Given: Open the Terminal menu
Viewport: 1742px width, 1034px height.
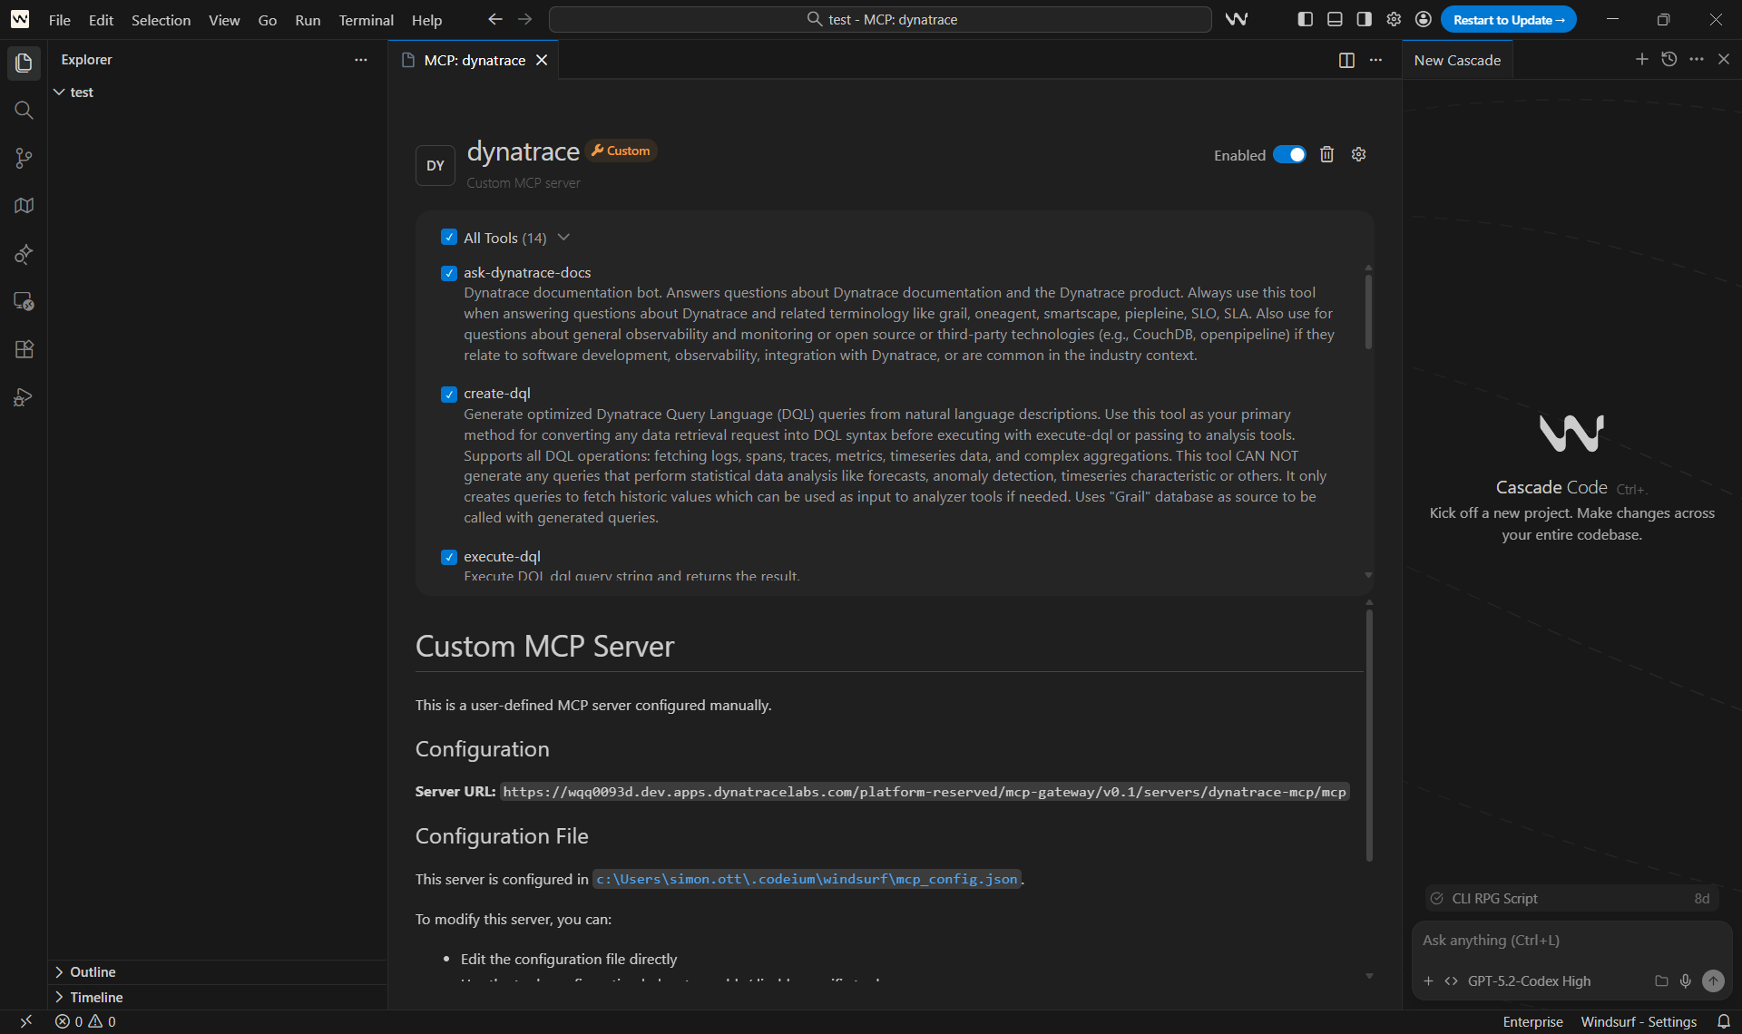Looking at the screenshot, I should [x=365, y=19].
